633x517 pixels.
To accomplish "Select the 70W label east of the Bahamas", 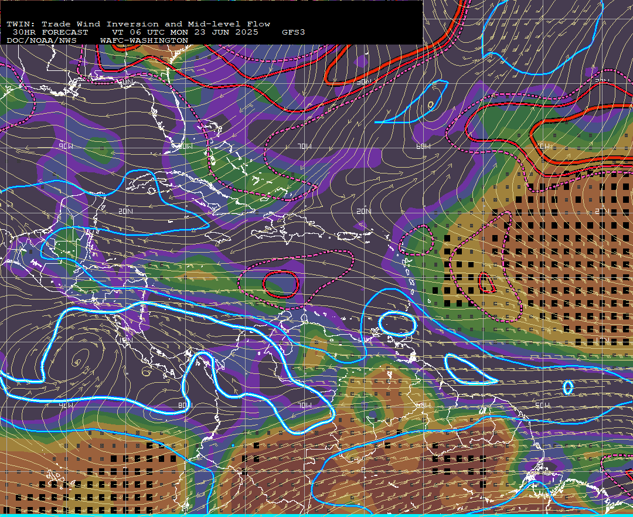I will (304, 146).
